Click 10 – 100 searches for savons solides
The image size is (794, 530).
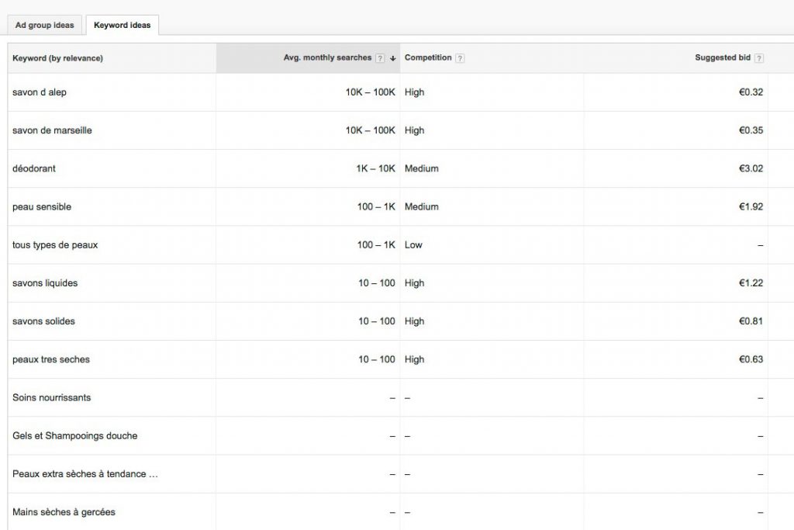click(376, 321)
